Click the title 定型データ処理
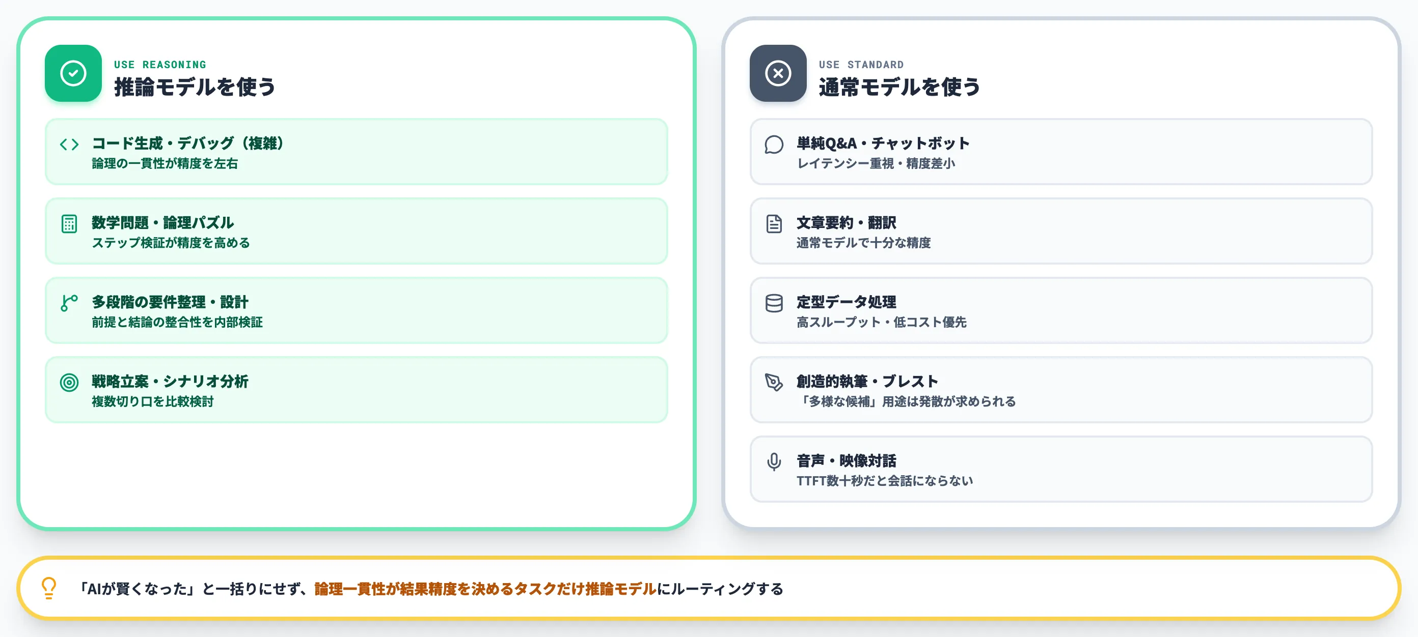This screenshot has width=1418, height=637. 846,301
